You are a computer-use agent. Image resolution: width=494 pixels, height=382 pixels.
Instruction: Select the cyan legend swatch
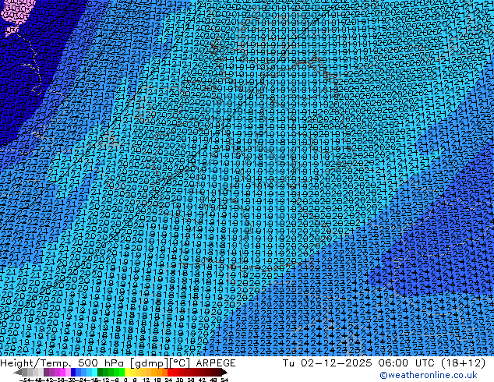click(95, 373)
